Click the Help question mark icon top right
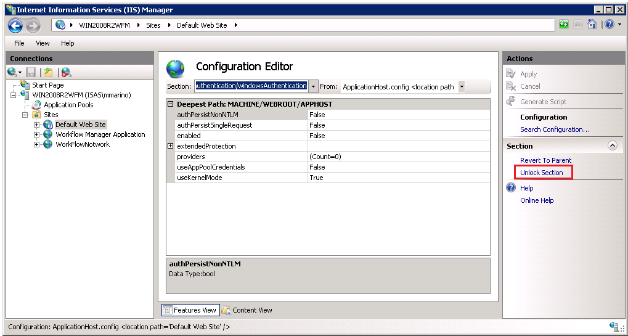Image resolution: width=628 pixels, height=336 pixels. coord(610,25)
